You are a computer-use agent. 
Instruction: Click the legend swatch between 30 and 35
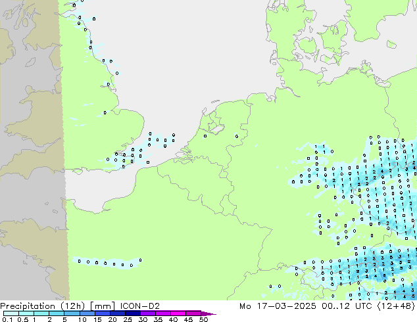click(x=148, y=313)
